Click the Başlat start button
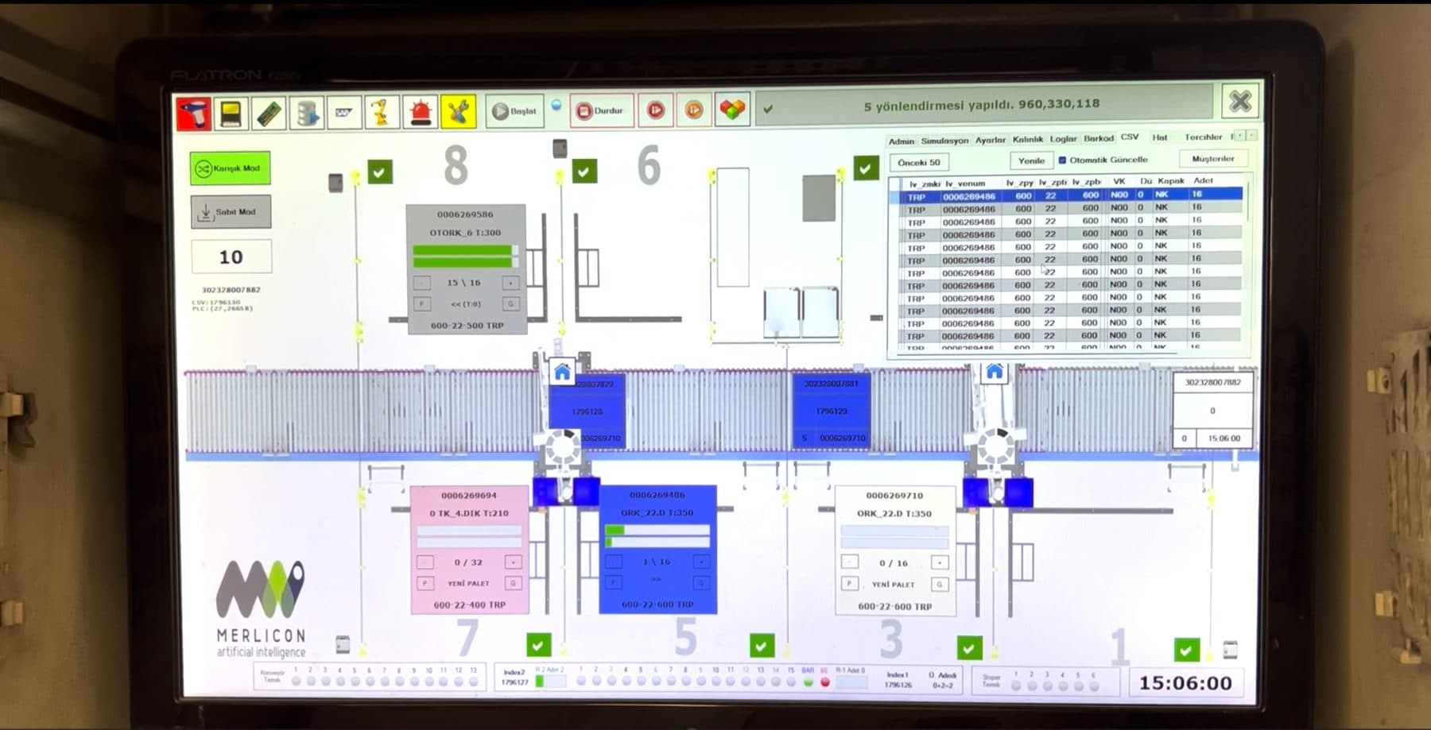This screenshot has width=1431, height=730. (x=515, y=111)
